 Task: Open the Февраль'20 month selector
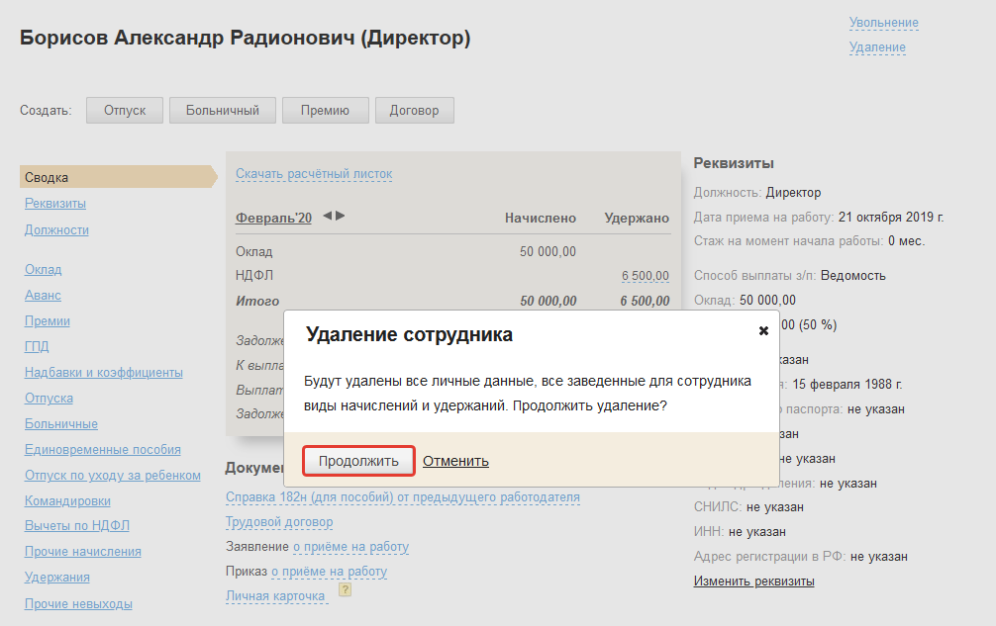point(273,218)
